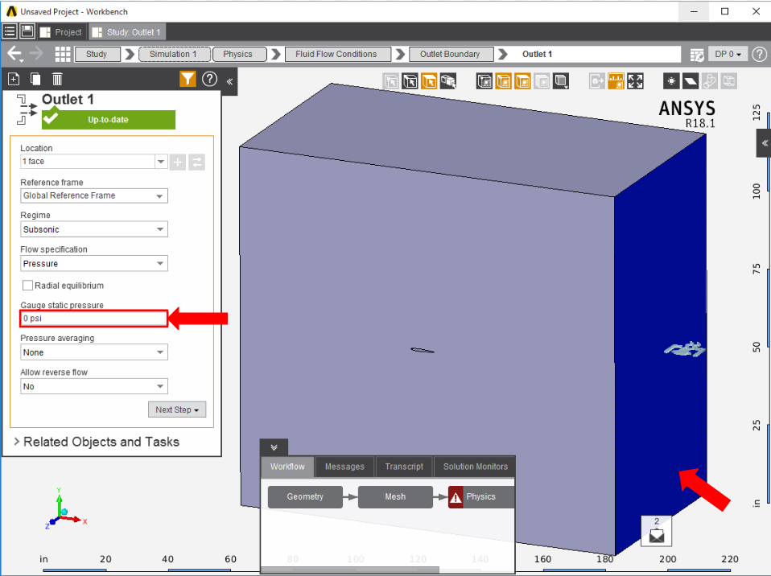Expand the right side panel chevron
This screenshot has width=771, height=576.
pyautogui.click(x=764, y=143)
